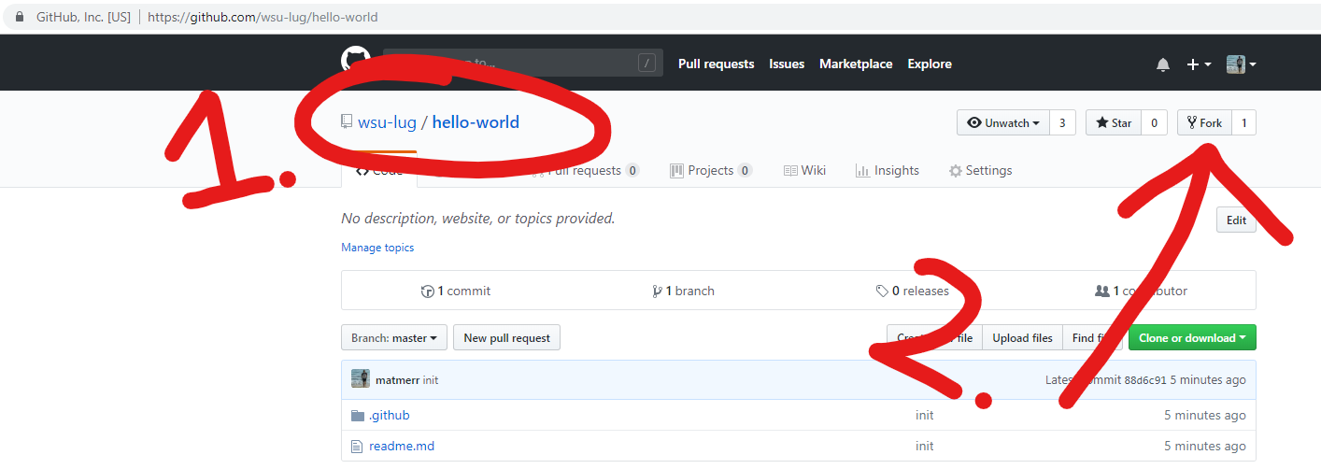Click the repository book icon
Viewport: 1321px width, 469px height.
347,122
